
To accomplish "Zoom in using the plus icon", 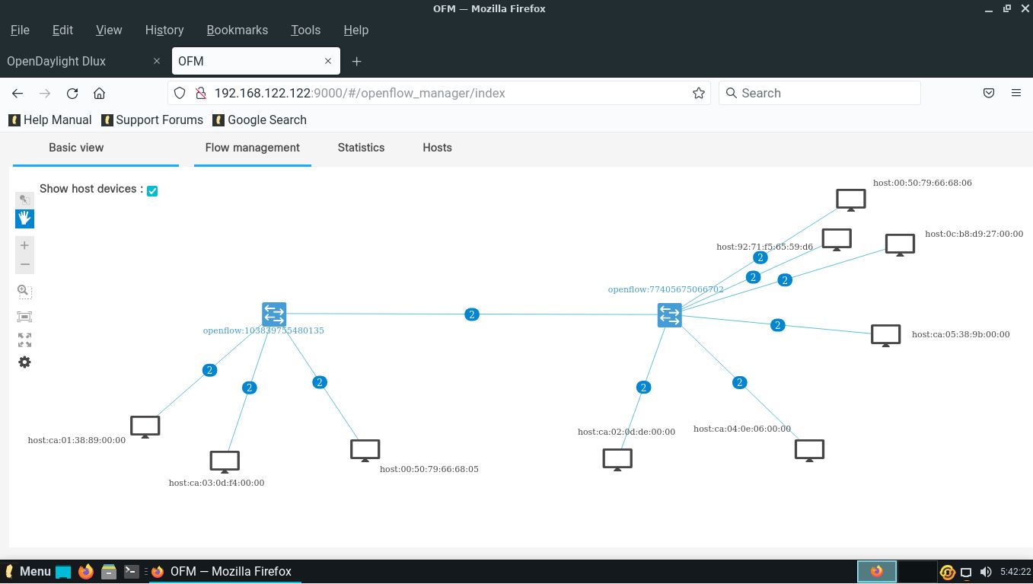I will (x=24, y=244).
